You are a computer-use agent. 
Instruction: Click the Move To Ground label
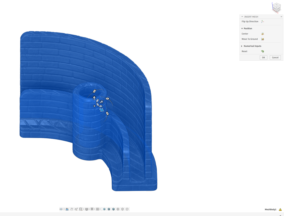click(x=250, y=39)
